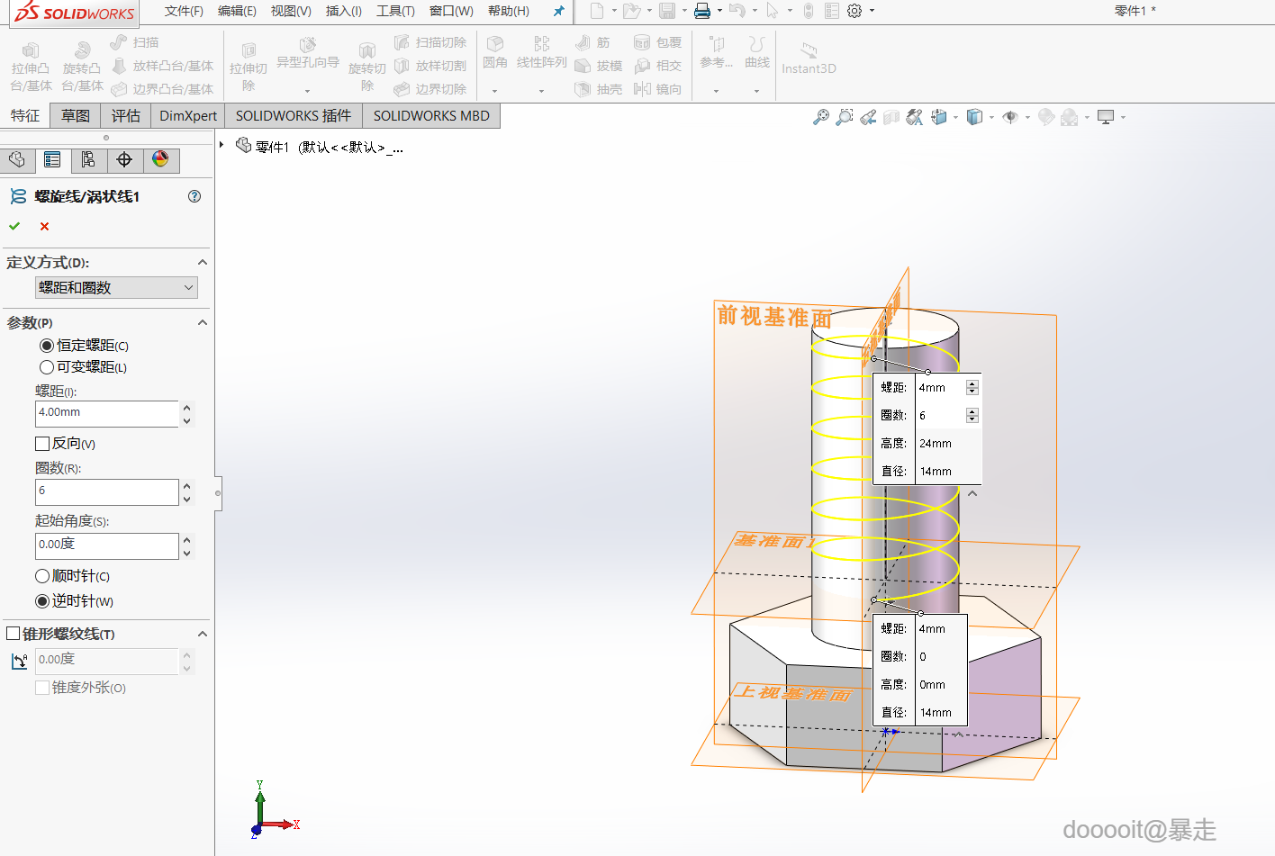Open the PropertyManager tab icon

[x=52, y=159]
